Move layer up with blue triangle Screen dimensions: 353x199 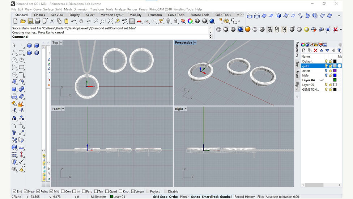tap(322, 50)
